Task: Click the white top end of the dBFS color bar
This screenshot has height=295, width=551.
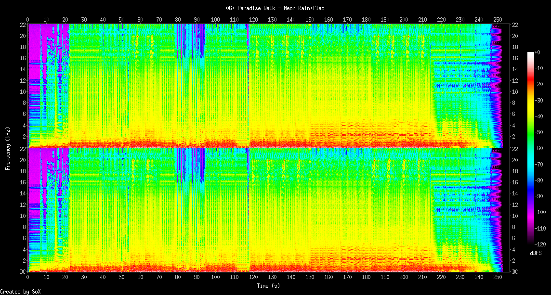Action: click(531, 53)
